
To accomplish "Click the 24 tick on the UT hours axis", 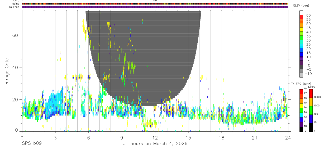I will point(288,138).
